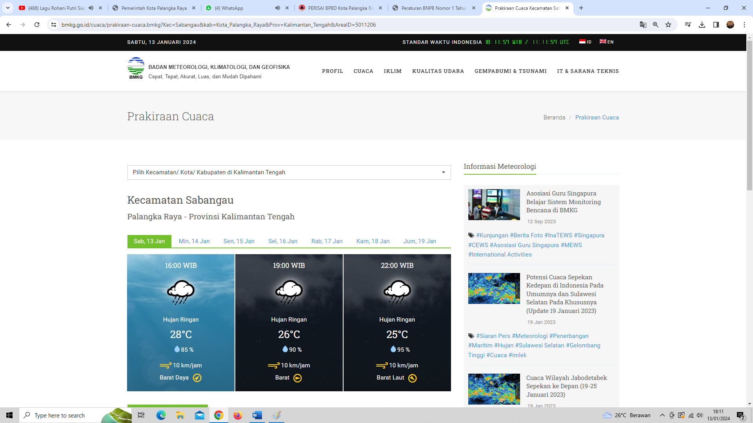Switch to English via the EN flag
This screenshot has height=423, width=753.
[x=606, y=42]
